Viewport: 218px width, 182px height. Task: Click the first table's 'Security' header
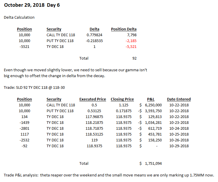54,29
